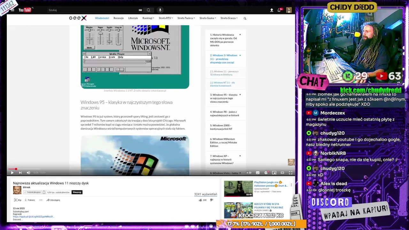Screen dimensions: 409x230
Task: Click the blimek channel avatar
Action: (17, 190)
